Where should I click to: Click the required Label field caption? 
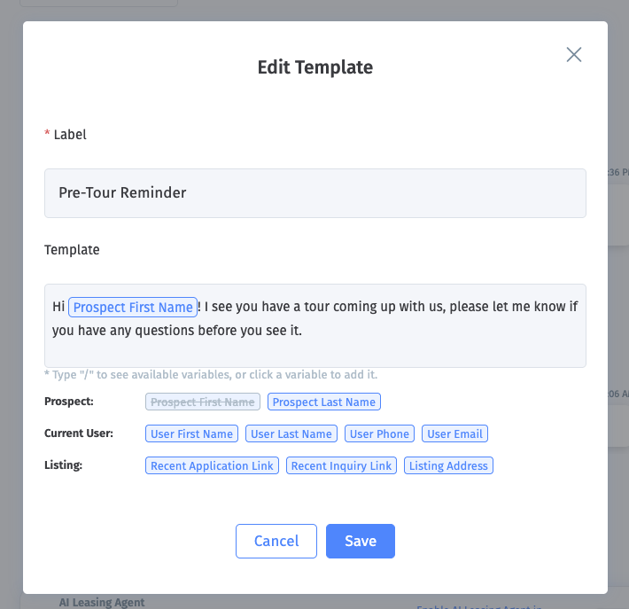pyautogui.click(x=70, y=135)
